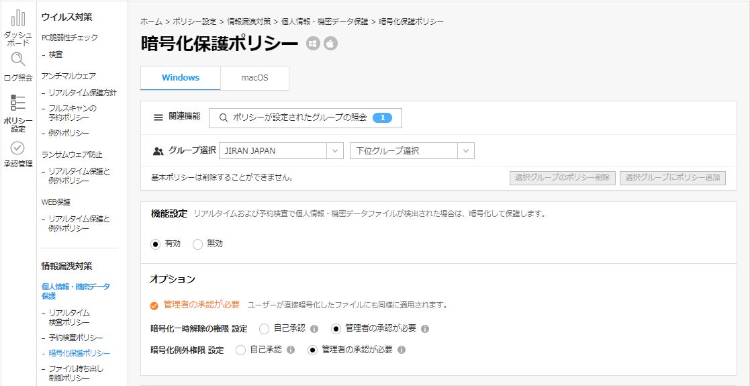
Task: Click ポリシーが設定されたグループの照会 search box
Action: 305,117
